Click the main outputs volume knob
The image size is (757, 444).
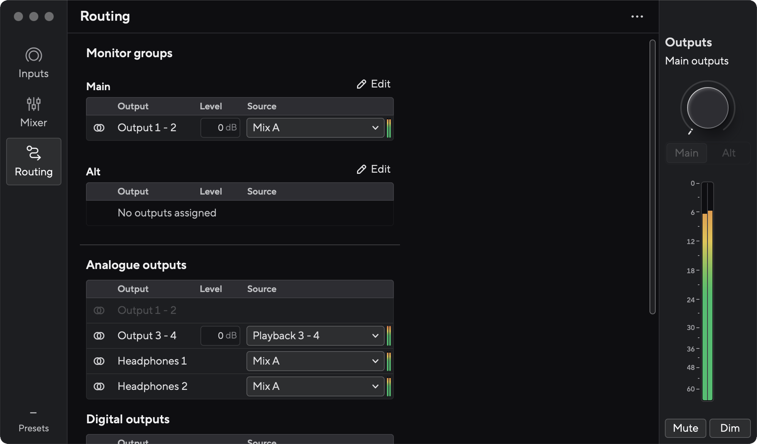(707, 108)
